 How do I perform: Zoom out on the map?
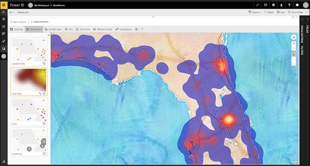(294, 48)
